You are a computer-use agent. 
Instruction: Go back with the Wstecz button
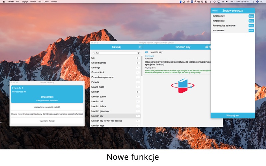coord(215,11)
